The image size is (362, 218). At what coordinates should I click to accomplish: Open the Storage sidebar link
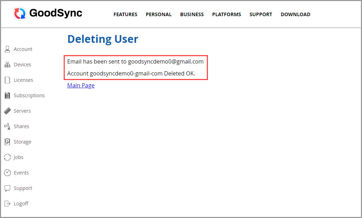click(23, 142)
